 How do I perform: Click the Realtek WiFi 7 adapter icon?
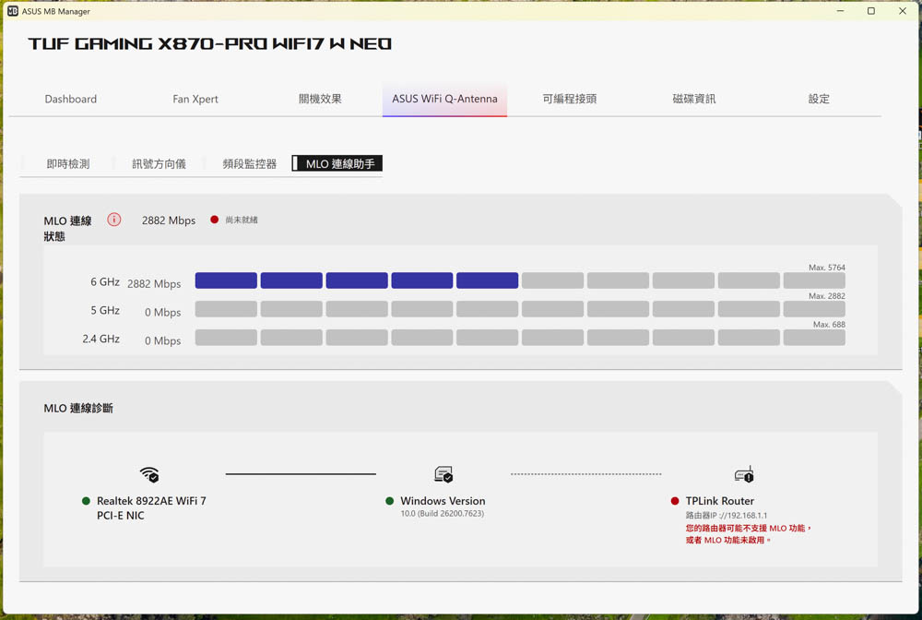pyautogui.click(x=149, y=474)
